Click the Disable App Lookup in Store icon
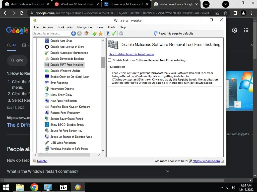The image size is (257, 192). click(x=47, y=47)
